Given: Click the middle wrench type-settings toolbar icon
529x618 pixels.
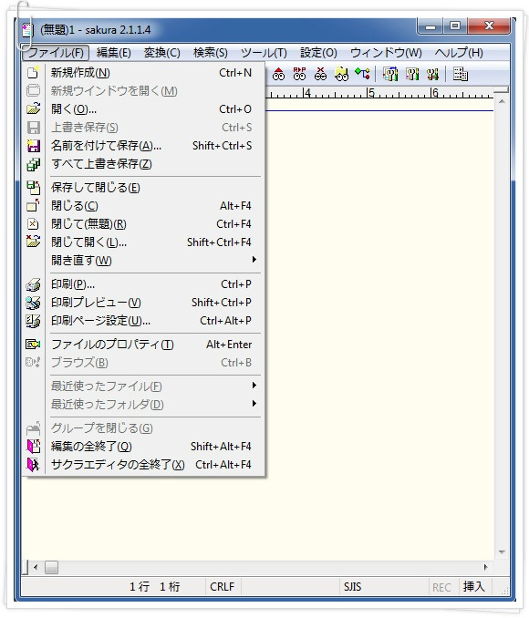Looking at the screenshot, I should point(412,74).
